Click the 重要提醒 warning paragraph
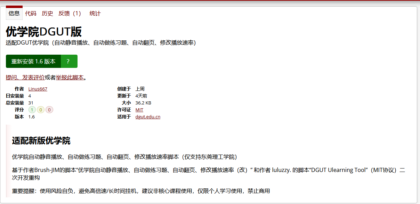Viewport: 420px width, 204px height. 141,191
